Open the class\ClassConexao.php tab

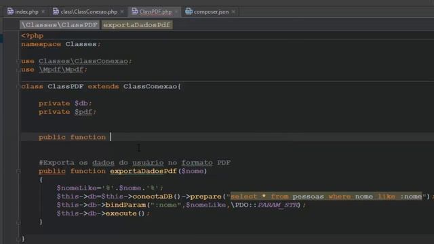pos(89,12)
